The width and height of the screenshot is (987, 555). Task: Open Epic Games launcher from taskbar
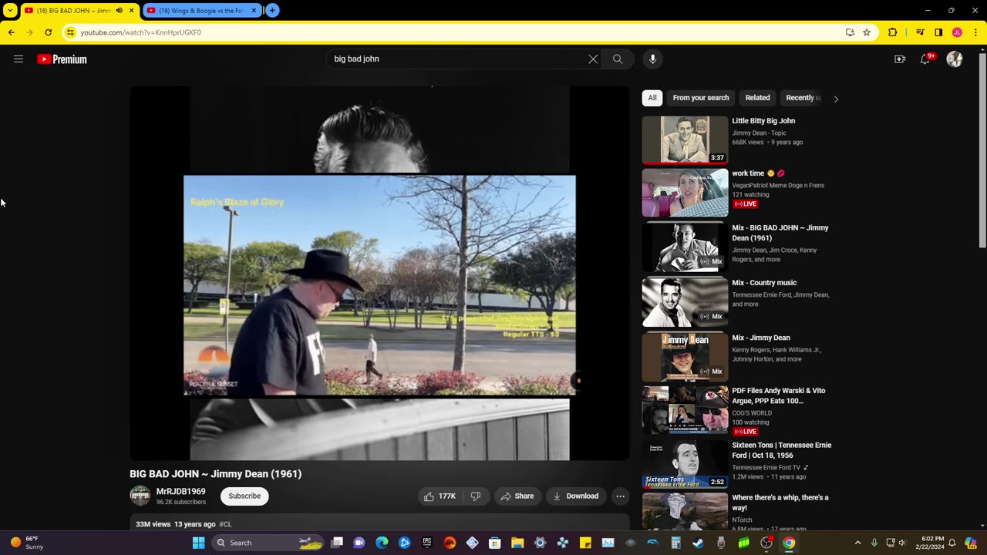[427, 543]
